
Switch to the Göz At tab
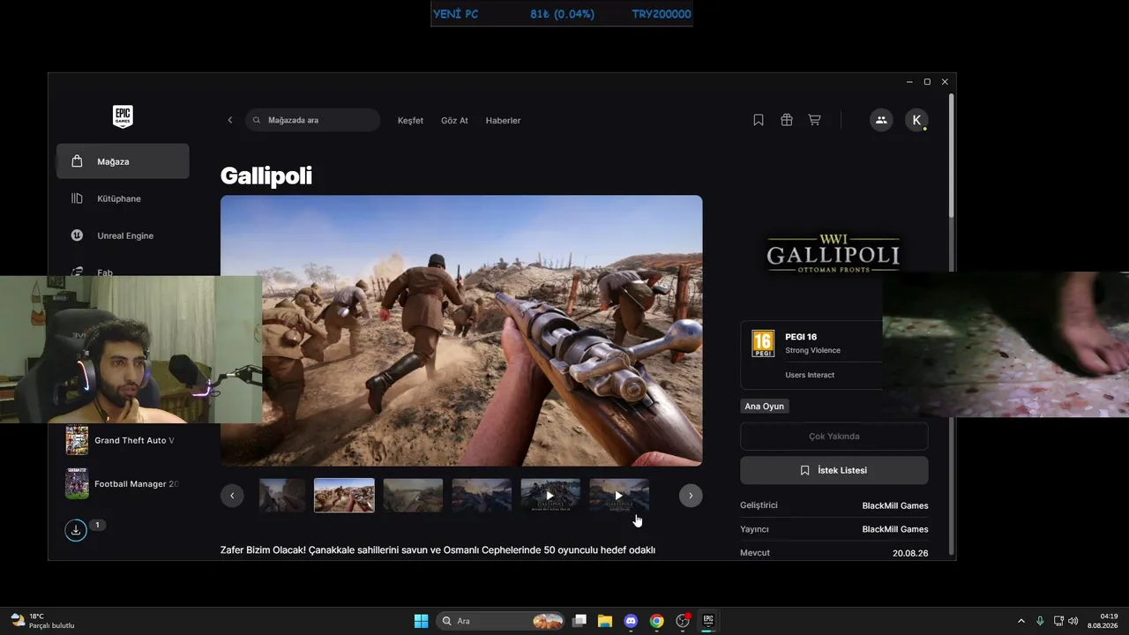454,120
